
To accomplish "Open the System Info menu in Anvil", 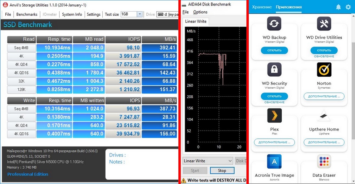I will [x=72, y=14].
